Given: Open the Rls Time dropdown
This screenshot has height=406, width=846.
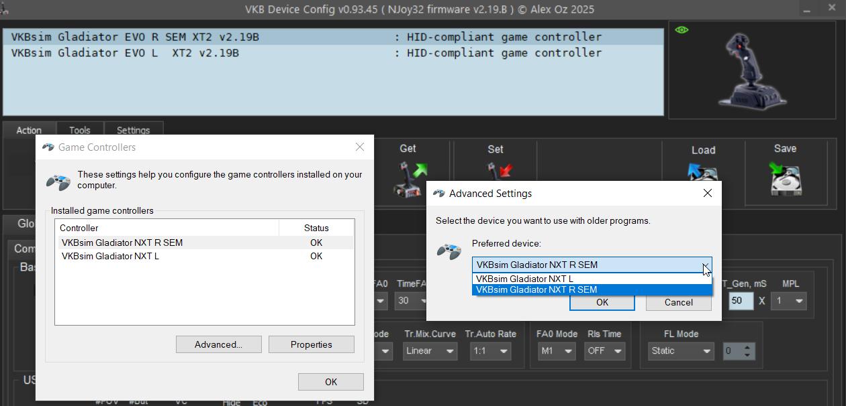Looking at the screenshot, I should [x=604, y=350].
